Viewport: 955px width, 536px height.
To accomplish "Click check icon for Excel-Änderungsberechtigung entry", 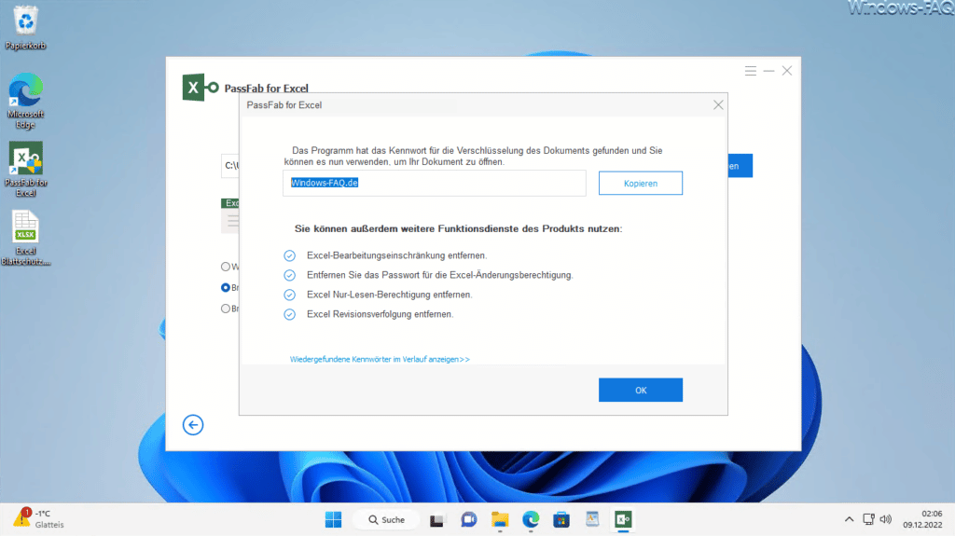I will (289, 275).
